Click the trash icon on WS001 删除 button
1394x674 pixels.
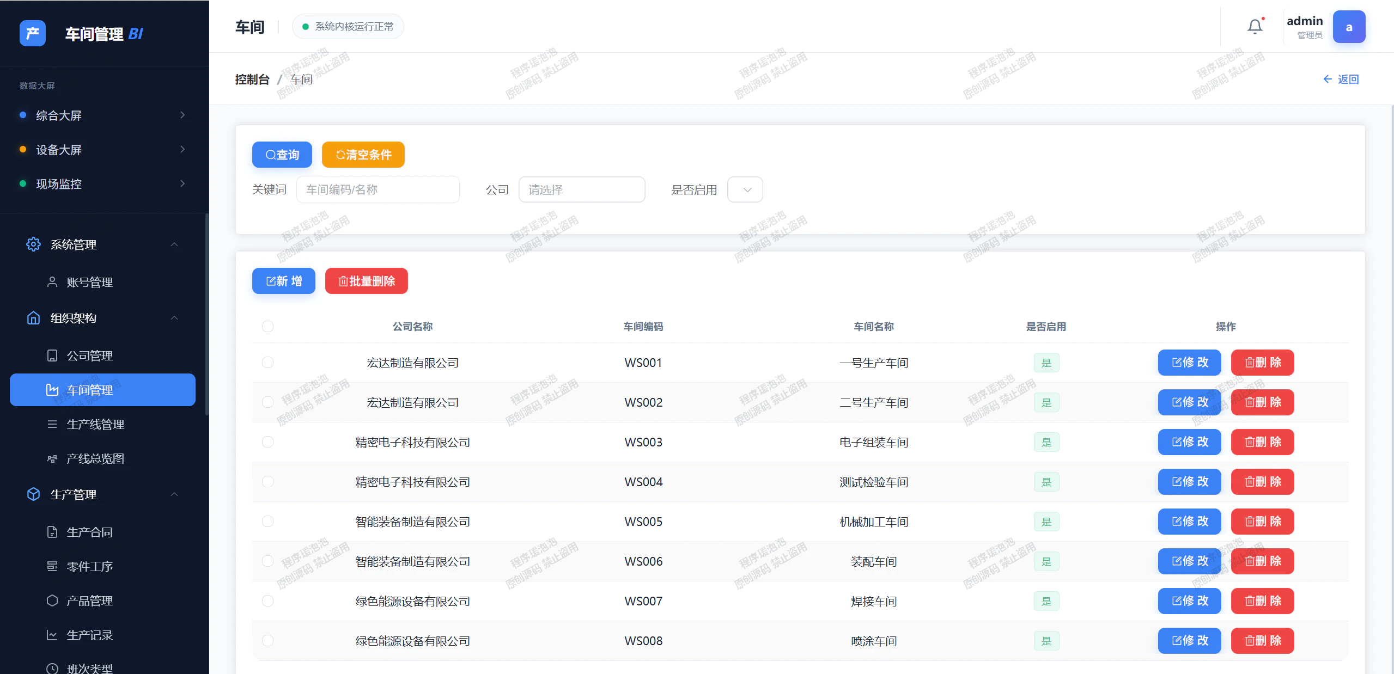click(1250, 363)
